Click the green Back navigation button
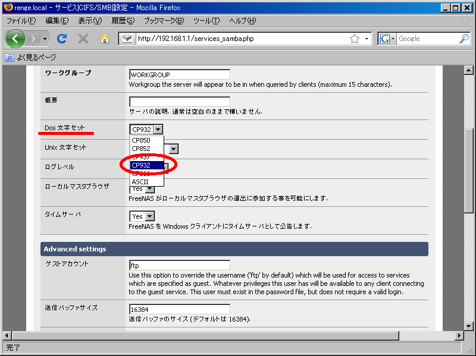The width and height of the screenshot is (476, 356). click(x=15, y=39)
